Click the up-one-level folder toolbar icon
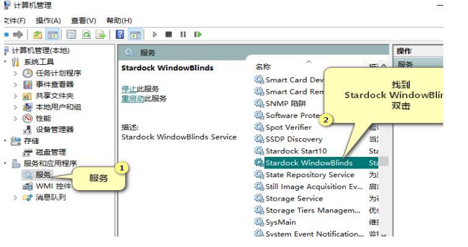This screenshot has height=247, width=468. click(x=38, y=35)
